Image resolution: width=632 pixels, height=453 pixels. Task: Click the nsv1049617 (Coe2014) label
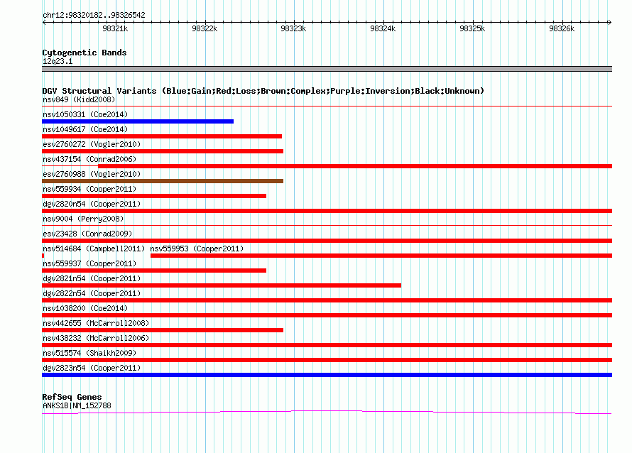tap(85, 129)
